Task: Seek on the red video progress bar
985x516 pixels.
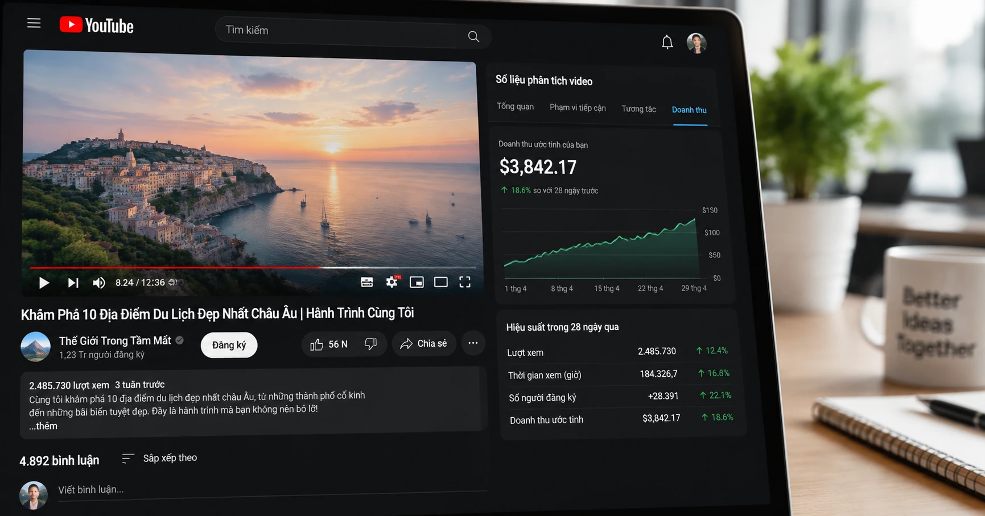Action: (253, 267)
